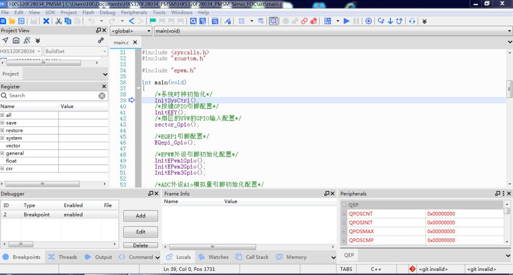Viewport: 513px width, 275px height.
Task: Select the main.c editor tab
Action: (x=121, y=42)
